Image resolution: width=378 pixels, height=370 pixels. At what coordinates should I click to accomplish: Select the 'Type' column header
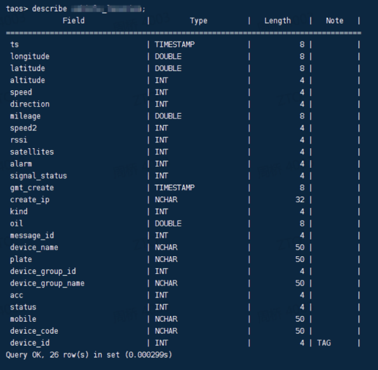(198, 21)
